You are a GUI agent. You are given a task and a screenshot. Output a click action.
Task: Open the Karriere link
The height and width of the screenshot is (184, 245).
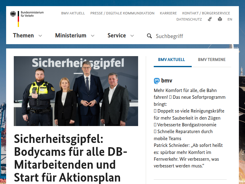[168, 13]
